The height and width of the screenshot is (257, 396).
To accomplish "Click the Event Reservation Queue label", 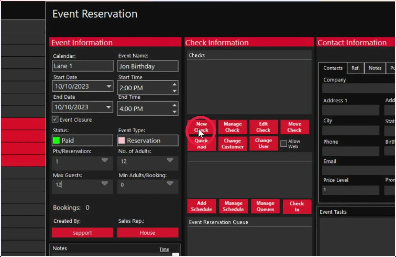I will [x=218, y=222].
